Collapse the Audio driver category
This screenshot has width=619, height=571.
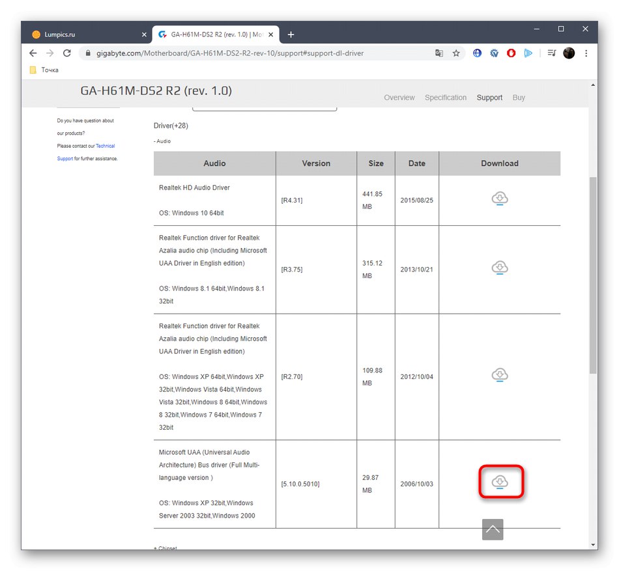point(162,141)
